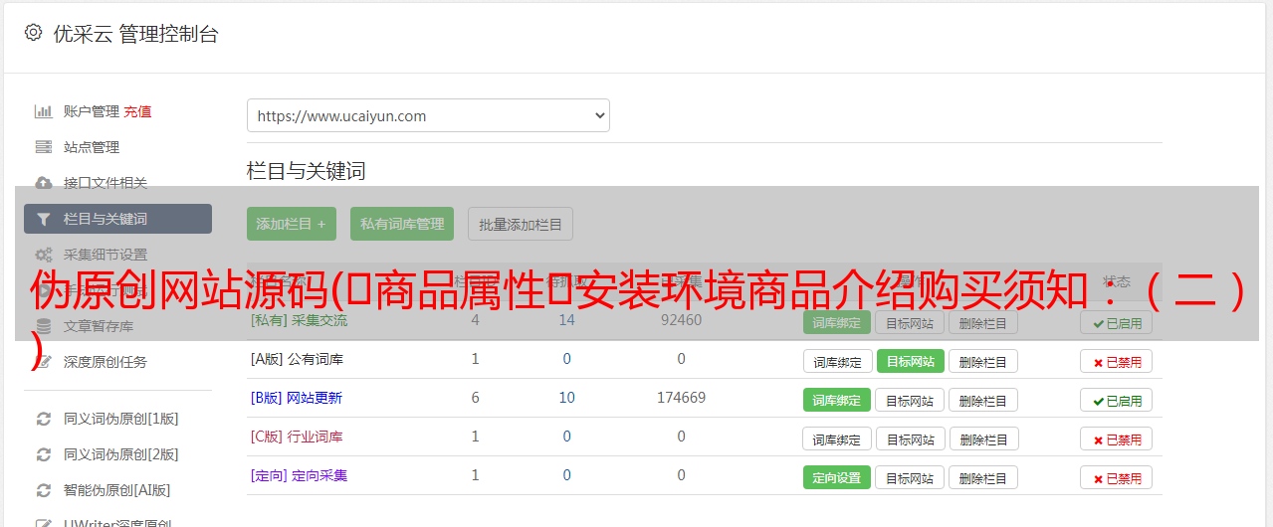Click the gears icon for 采集细节设置
Image resolution: width=1273 pixels, height=527 pixels.
(44, 255)
